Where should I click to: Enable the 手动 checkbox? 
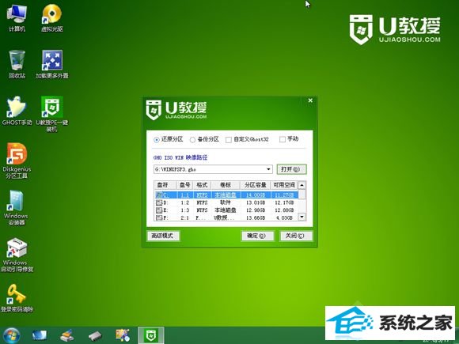coord(283,139)
